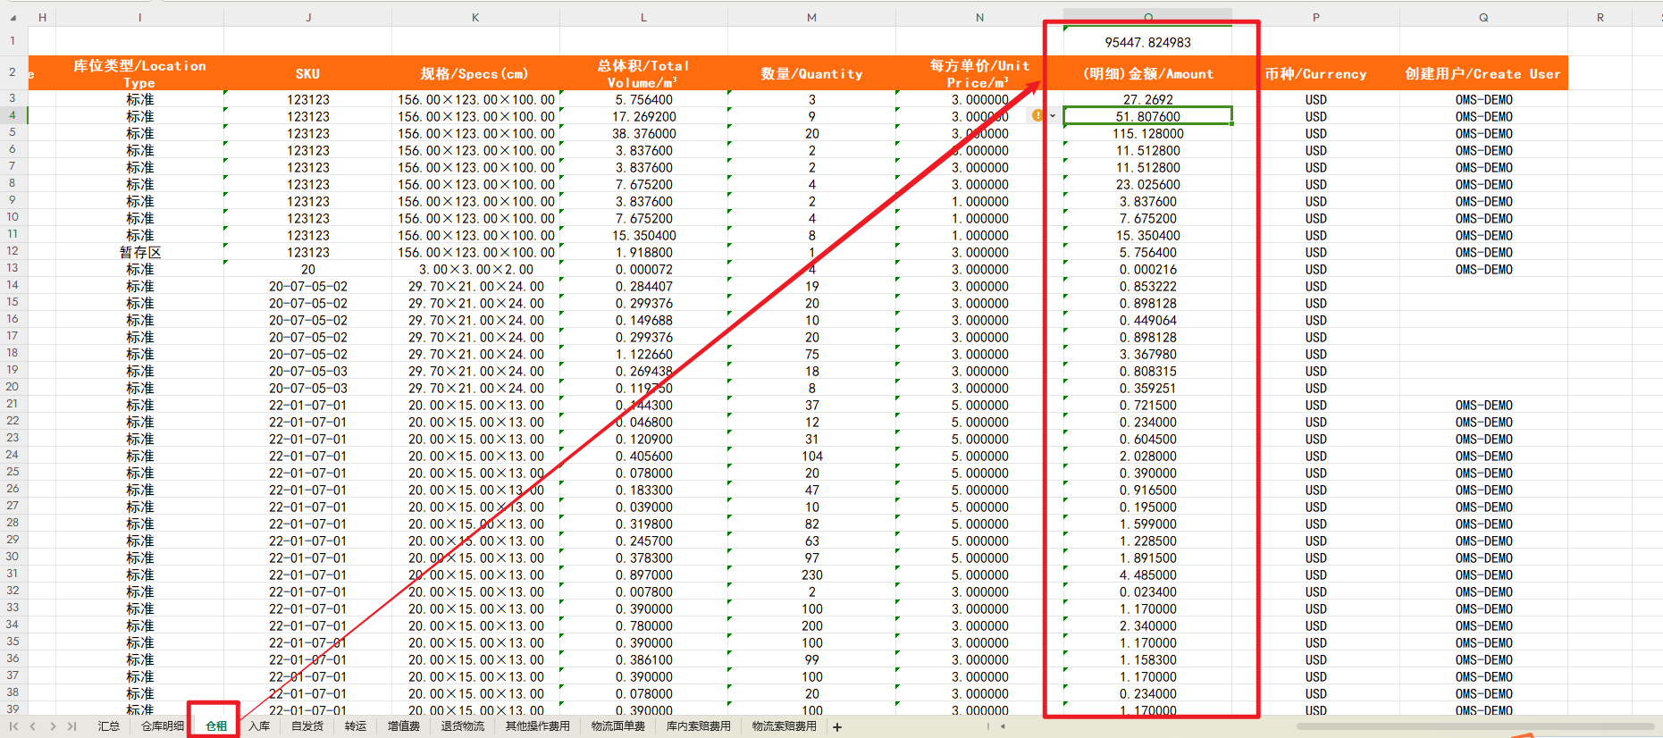The width and height of the screenshot is (1663, 738).
Task: Select column H header
Action: [42, 17]
